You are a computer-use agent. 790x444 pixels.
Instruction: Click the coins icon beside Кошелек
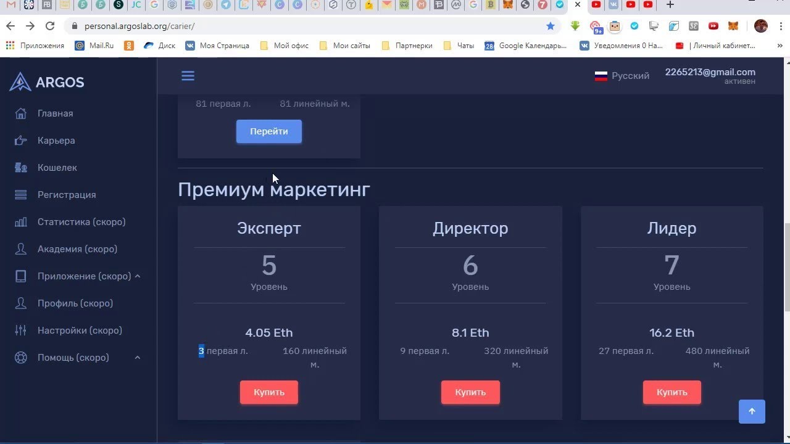point(20,168)
